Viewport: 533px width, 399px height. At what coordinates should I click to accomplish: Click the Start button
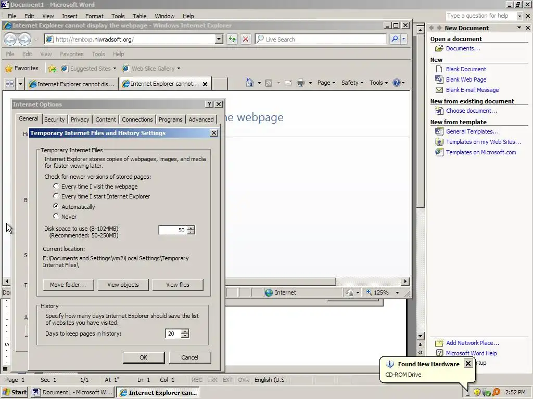coord(15,392)
